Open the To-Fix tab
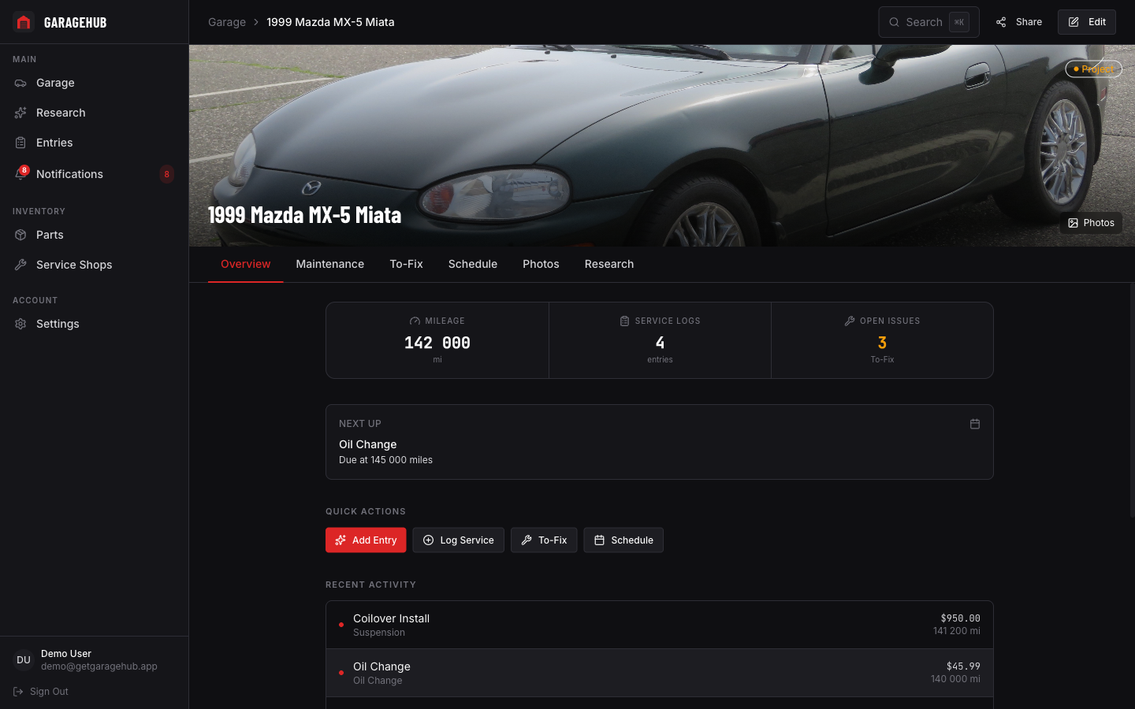The height and width of the screenshot is (709, 1135). (406, 264)
